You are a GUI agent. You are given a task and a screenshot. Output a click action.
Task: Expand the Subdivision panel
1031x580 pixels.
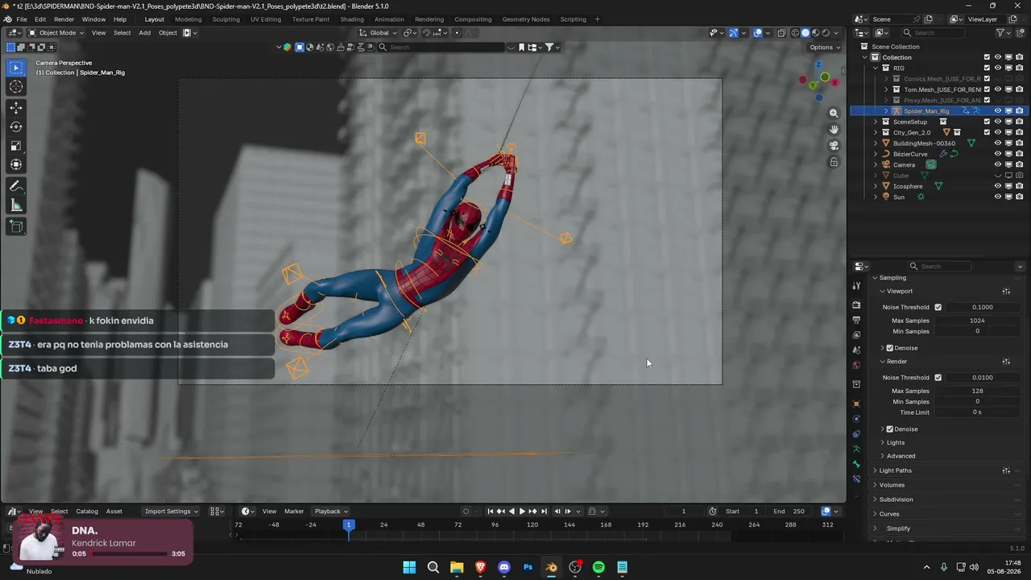tap(875, 499)
